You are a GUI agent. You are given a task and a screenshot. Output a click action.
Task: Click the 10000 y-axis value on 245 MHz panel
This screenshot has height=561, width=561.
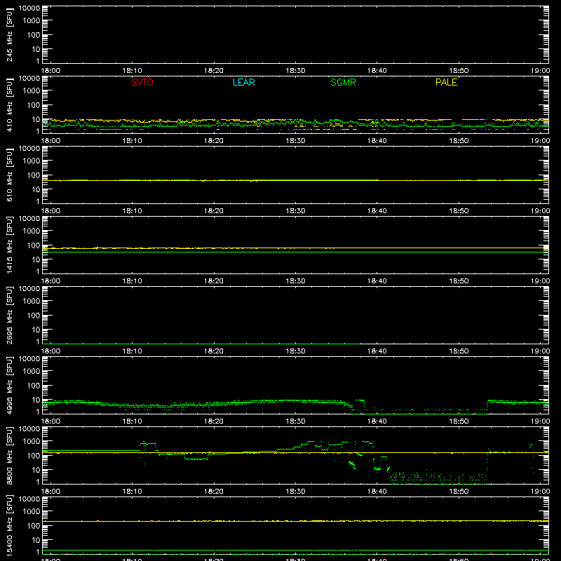point(29,8)
